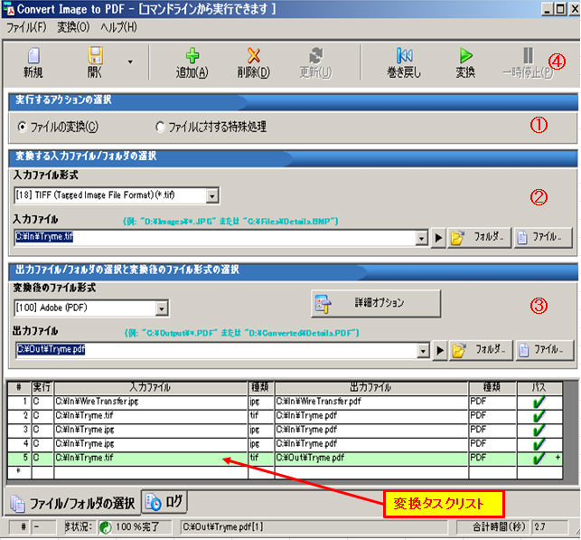Click the 更新(U) refresh icon
The image size is (581, 540).
pos(315,56)
